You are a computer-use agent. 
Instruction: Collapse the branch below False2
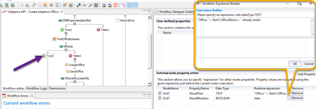point(75,59)
